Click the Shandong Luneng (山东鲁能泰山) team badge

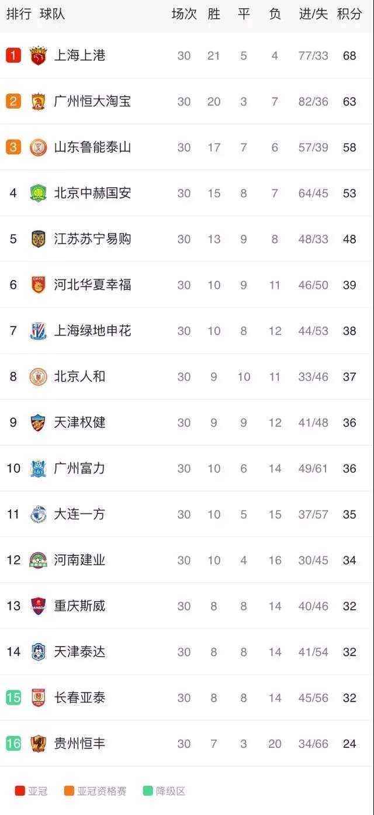[x=38, y=147]
